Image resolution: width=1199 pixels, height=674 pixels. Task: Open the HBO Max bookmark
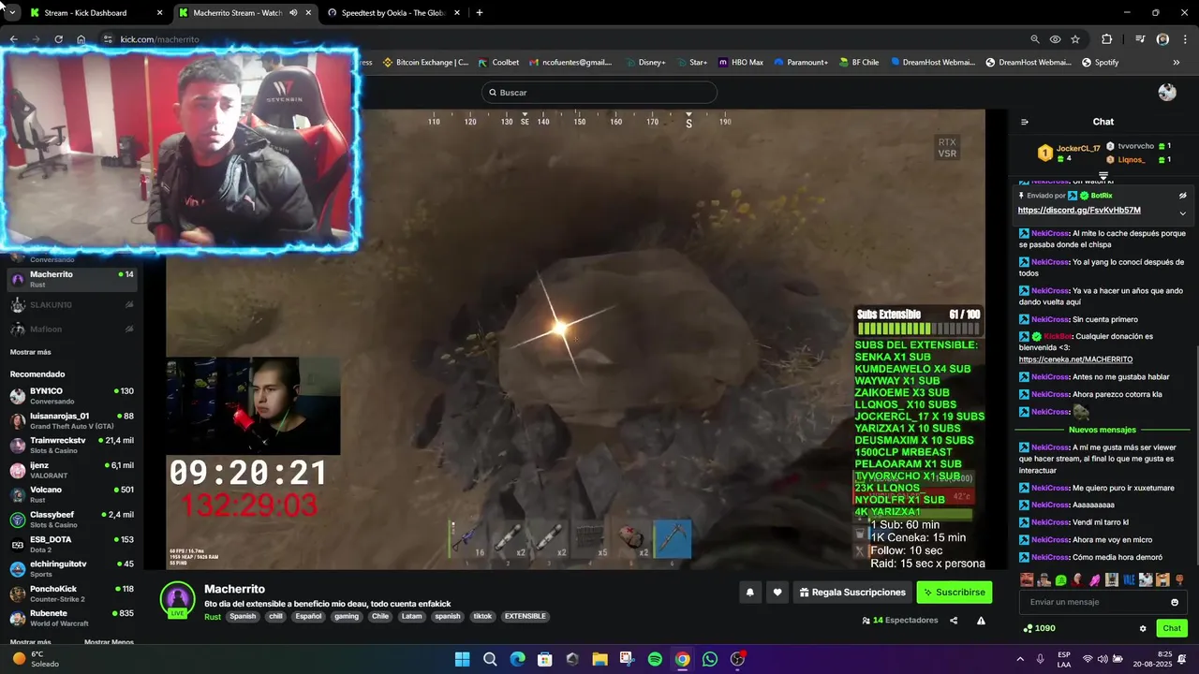(x=741, y=63)
